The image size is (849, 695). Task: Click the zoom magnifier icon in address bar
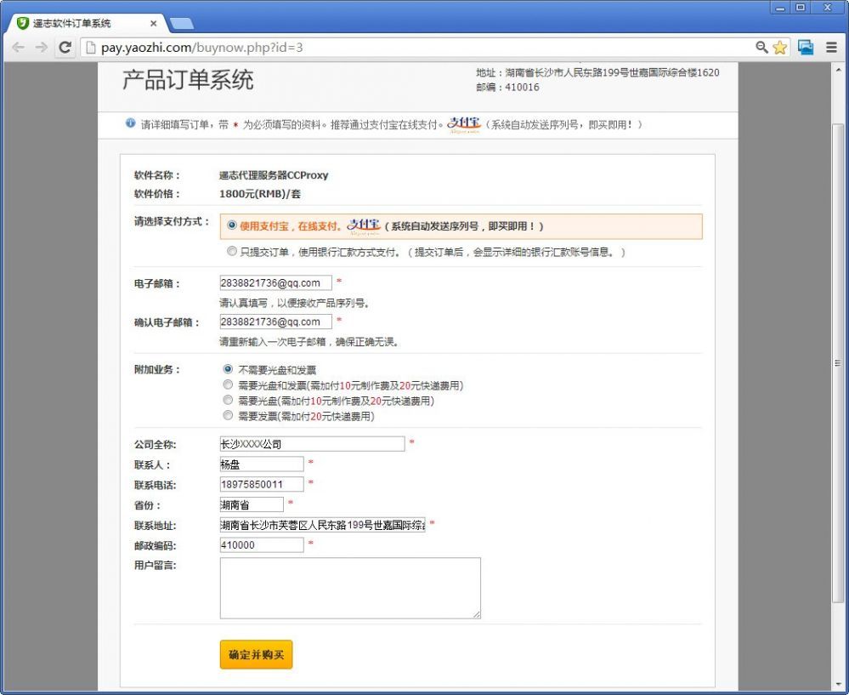tap(761, 47)
